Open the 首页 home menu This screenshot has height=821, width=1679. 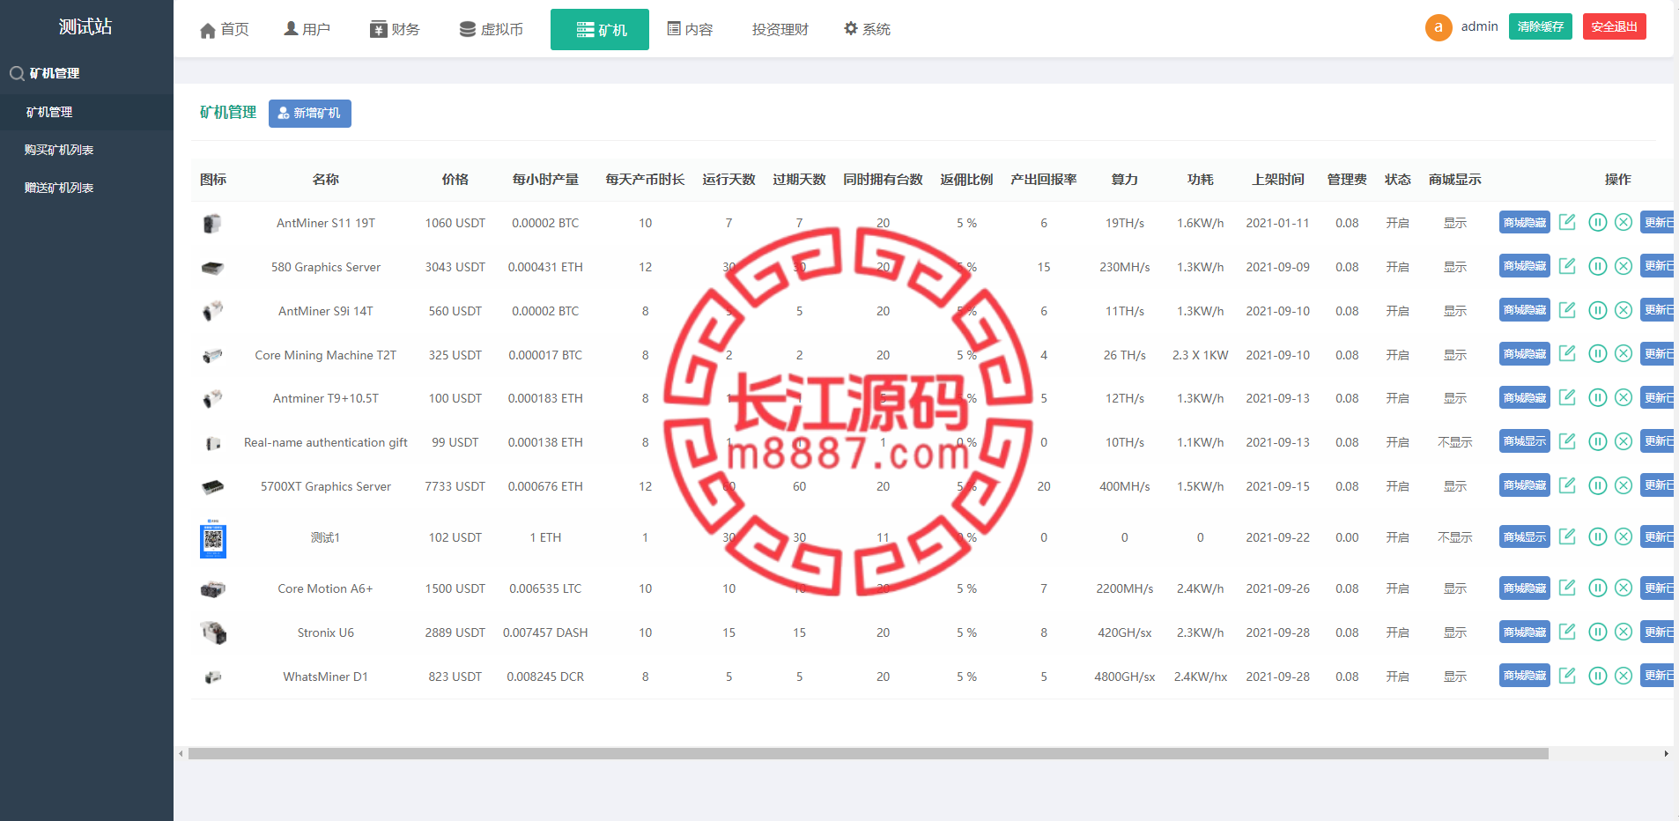pyautogui.click(x=225, y=30)
